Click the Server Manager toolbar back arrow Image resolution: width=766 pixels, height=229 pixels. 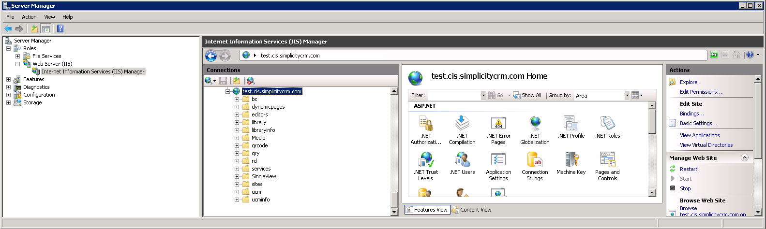(x=8, y=29)
